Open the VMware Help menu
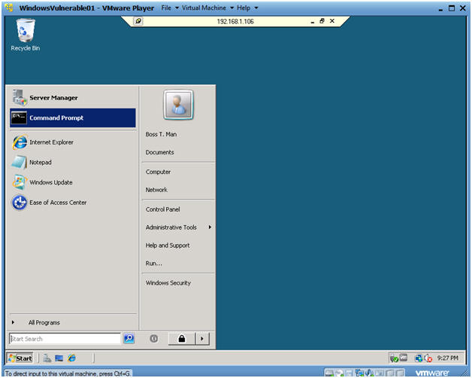Viewport: 472px width, 378px height. (x=247, y=8)
